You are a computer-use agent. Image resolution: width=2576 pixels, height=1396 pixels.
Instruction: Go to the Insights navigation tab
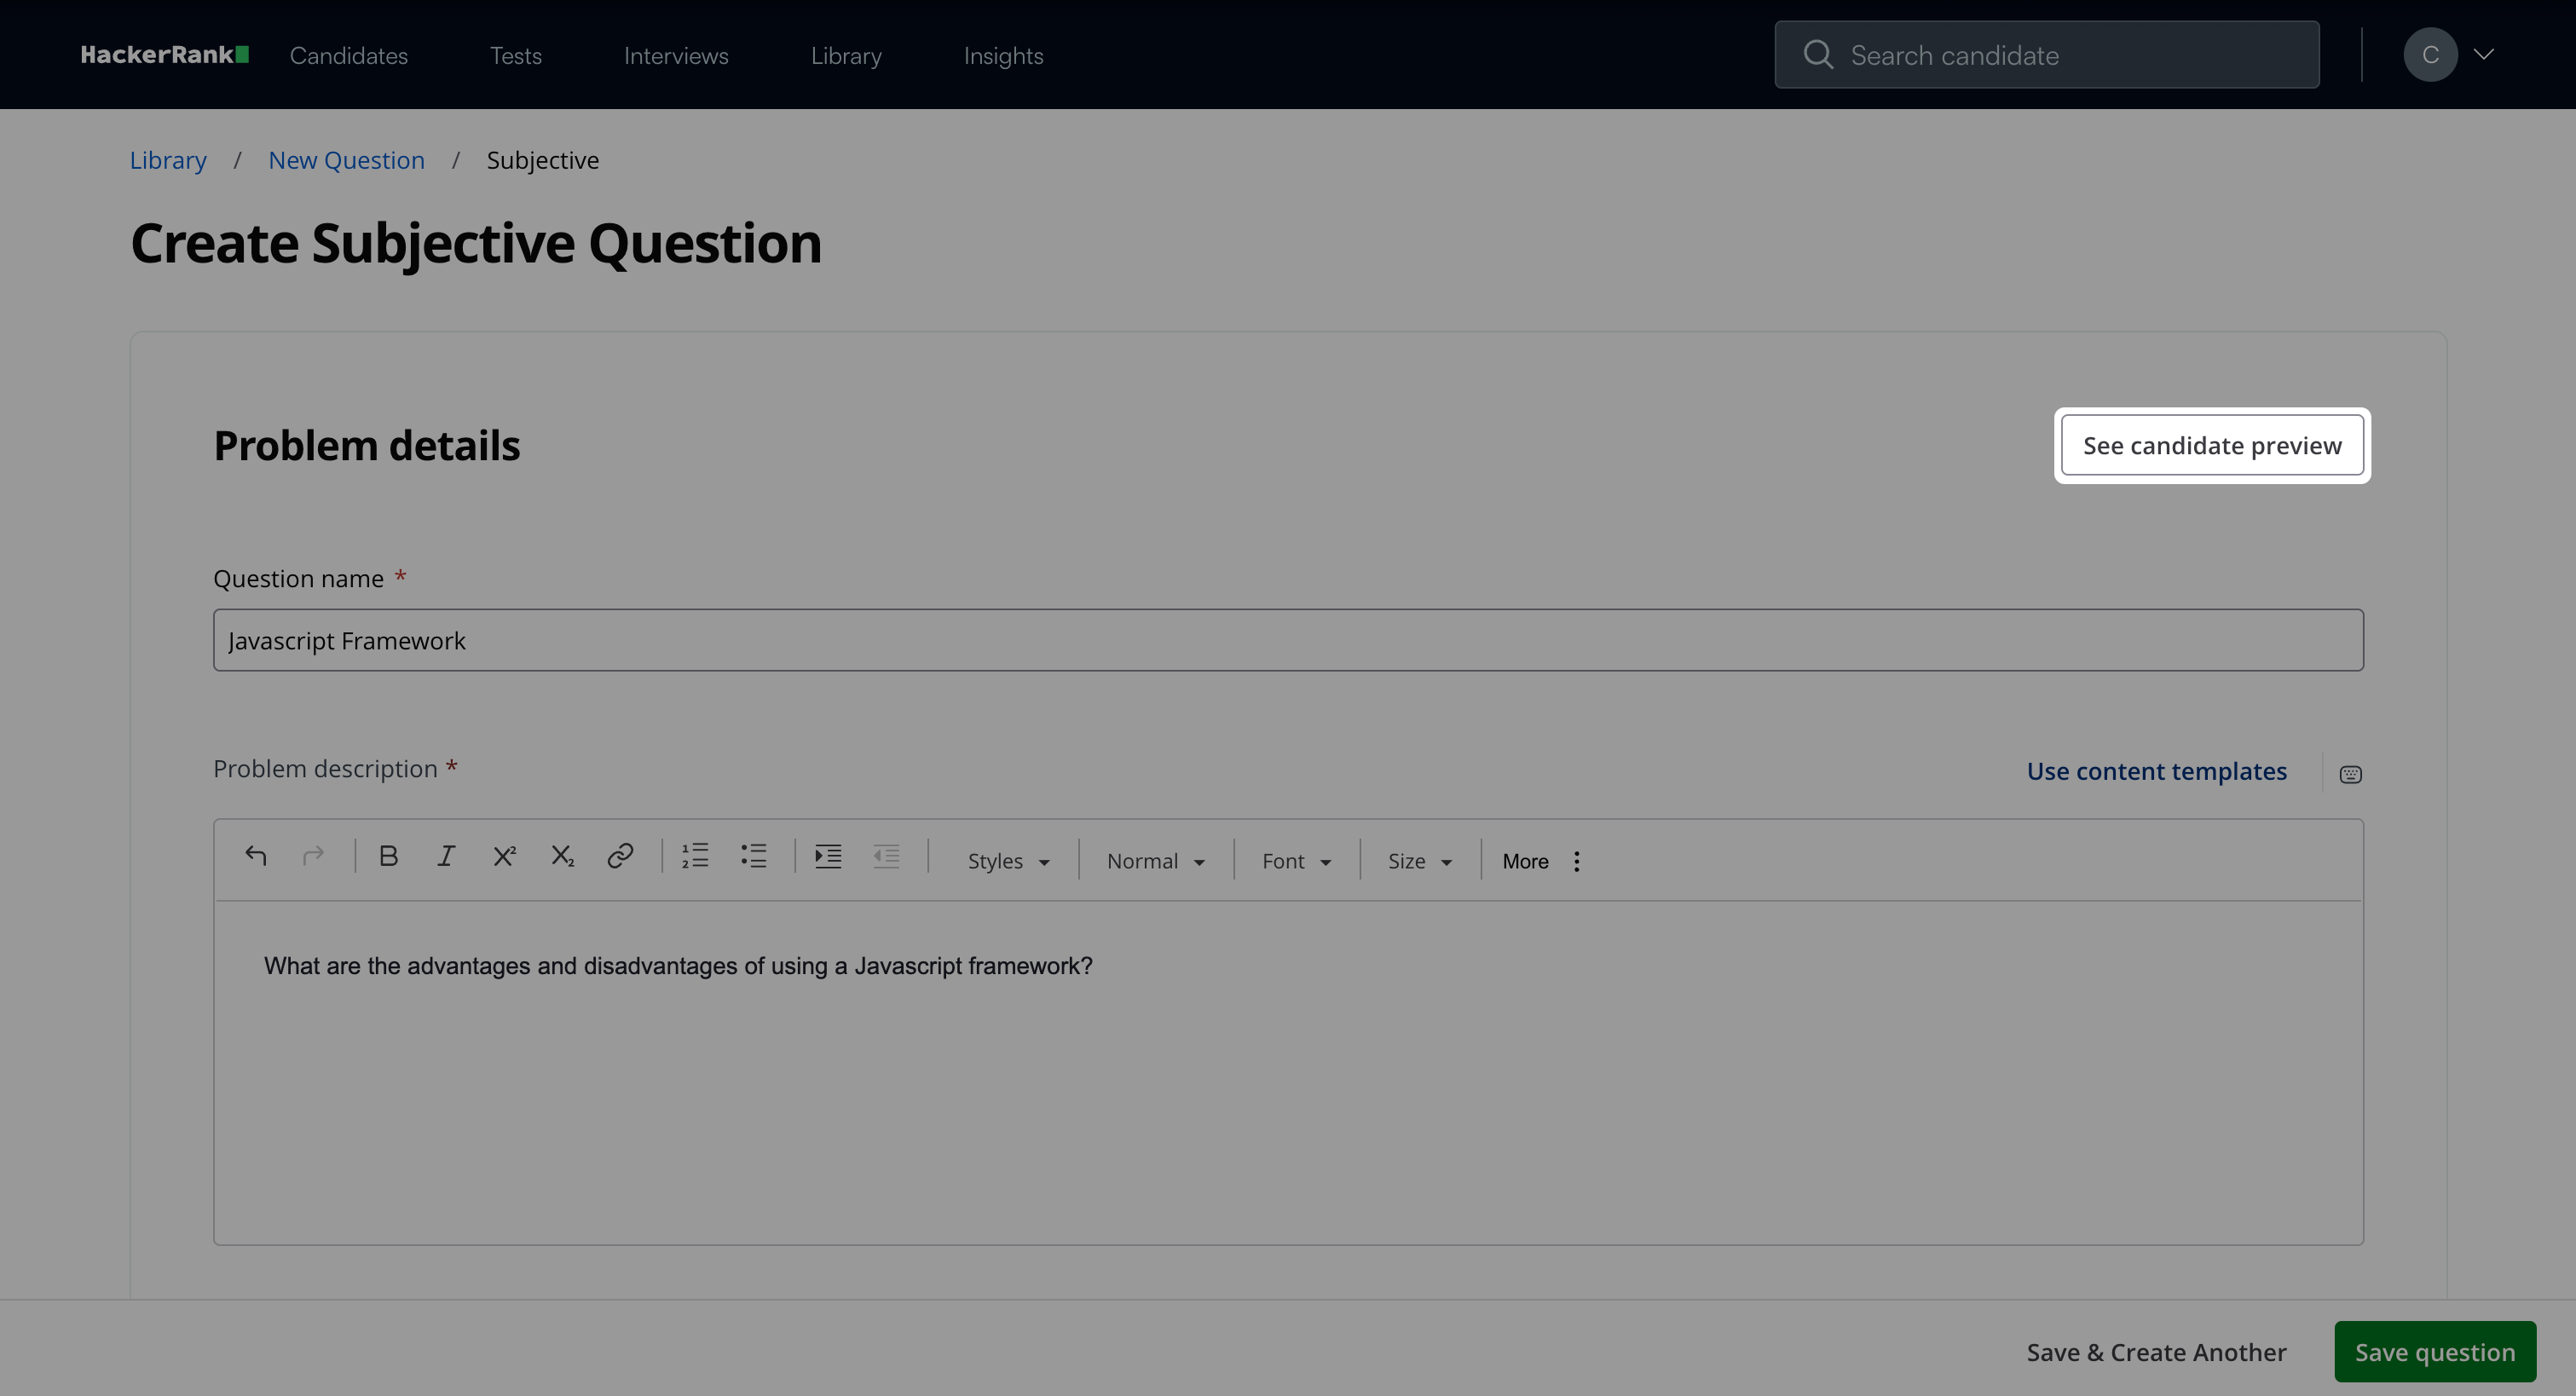click(1003, 56)
